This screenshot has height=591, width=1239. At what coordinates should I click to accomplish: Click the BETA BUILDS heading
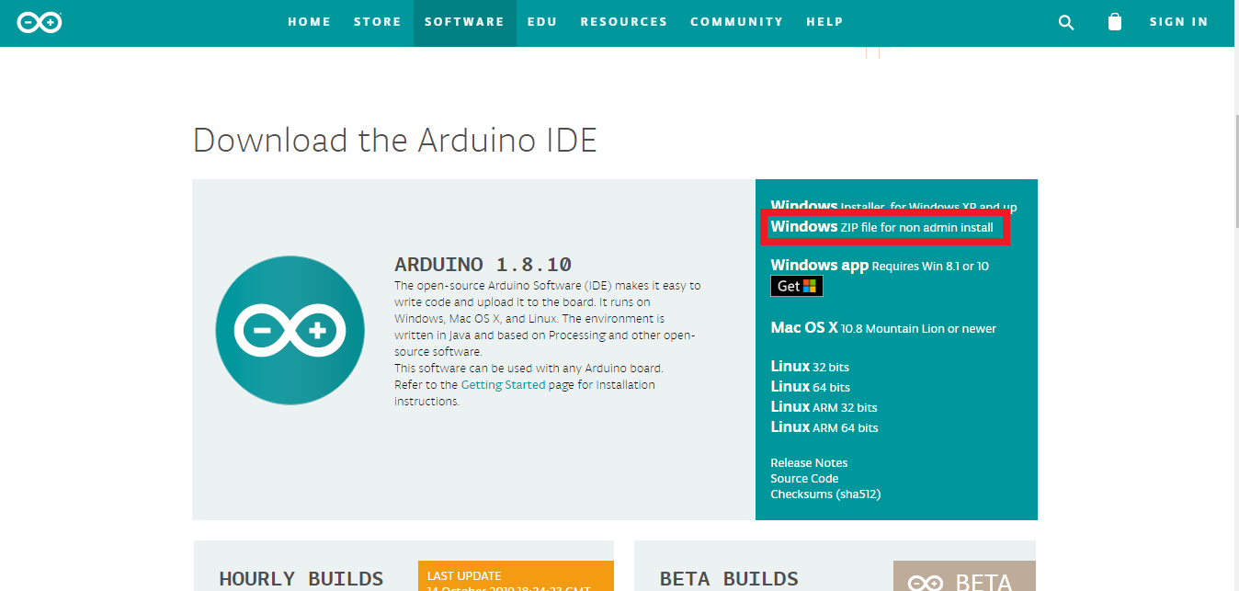click(729, 578)
